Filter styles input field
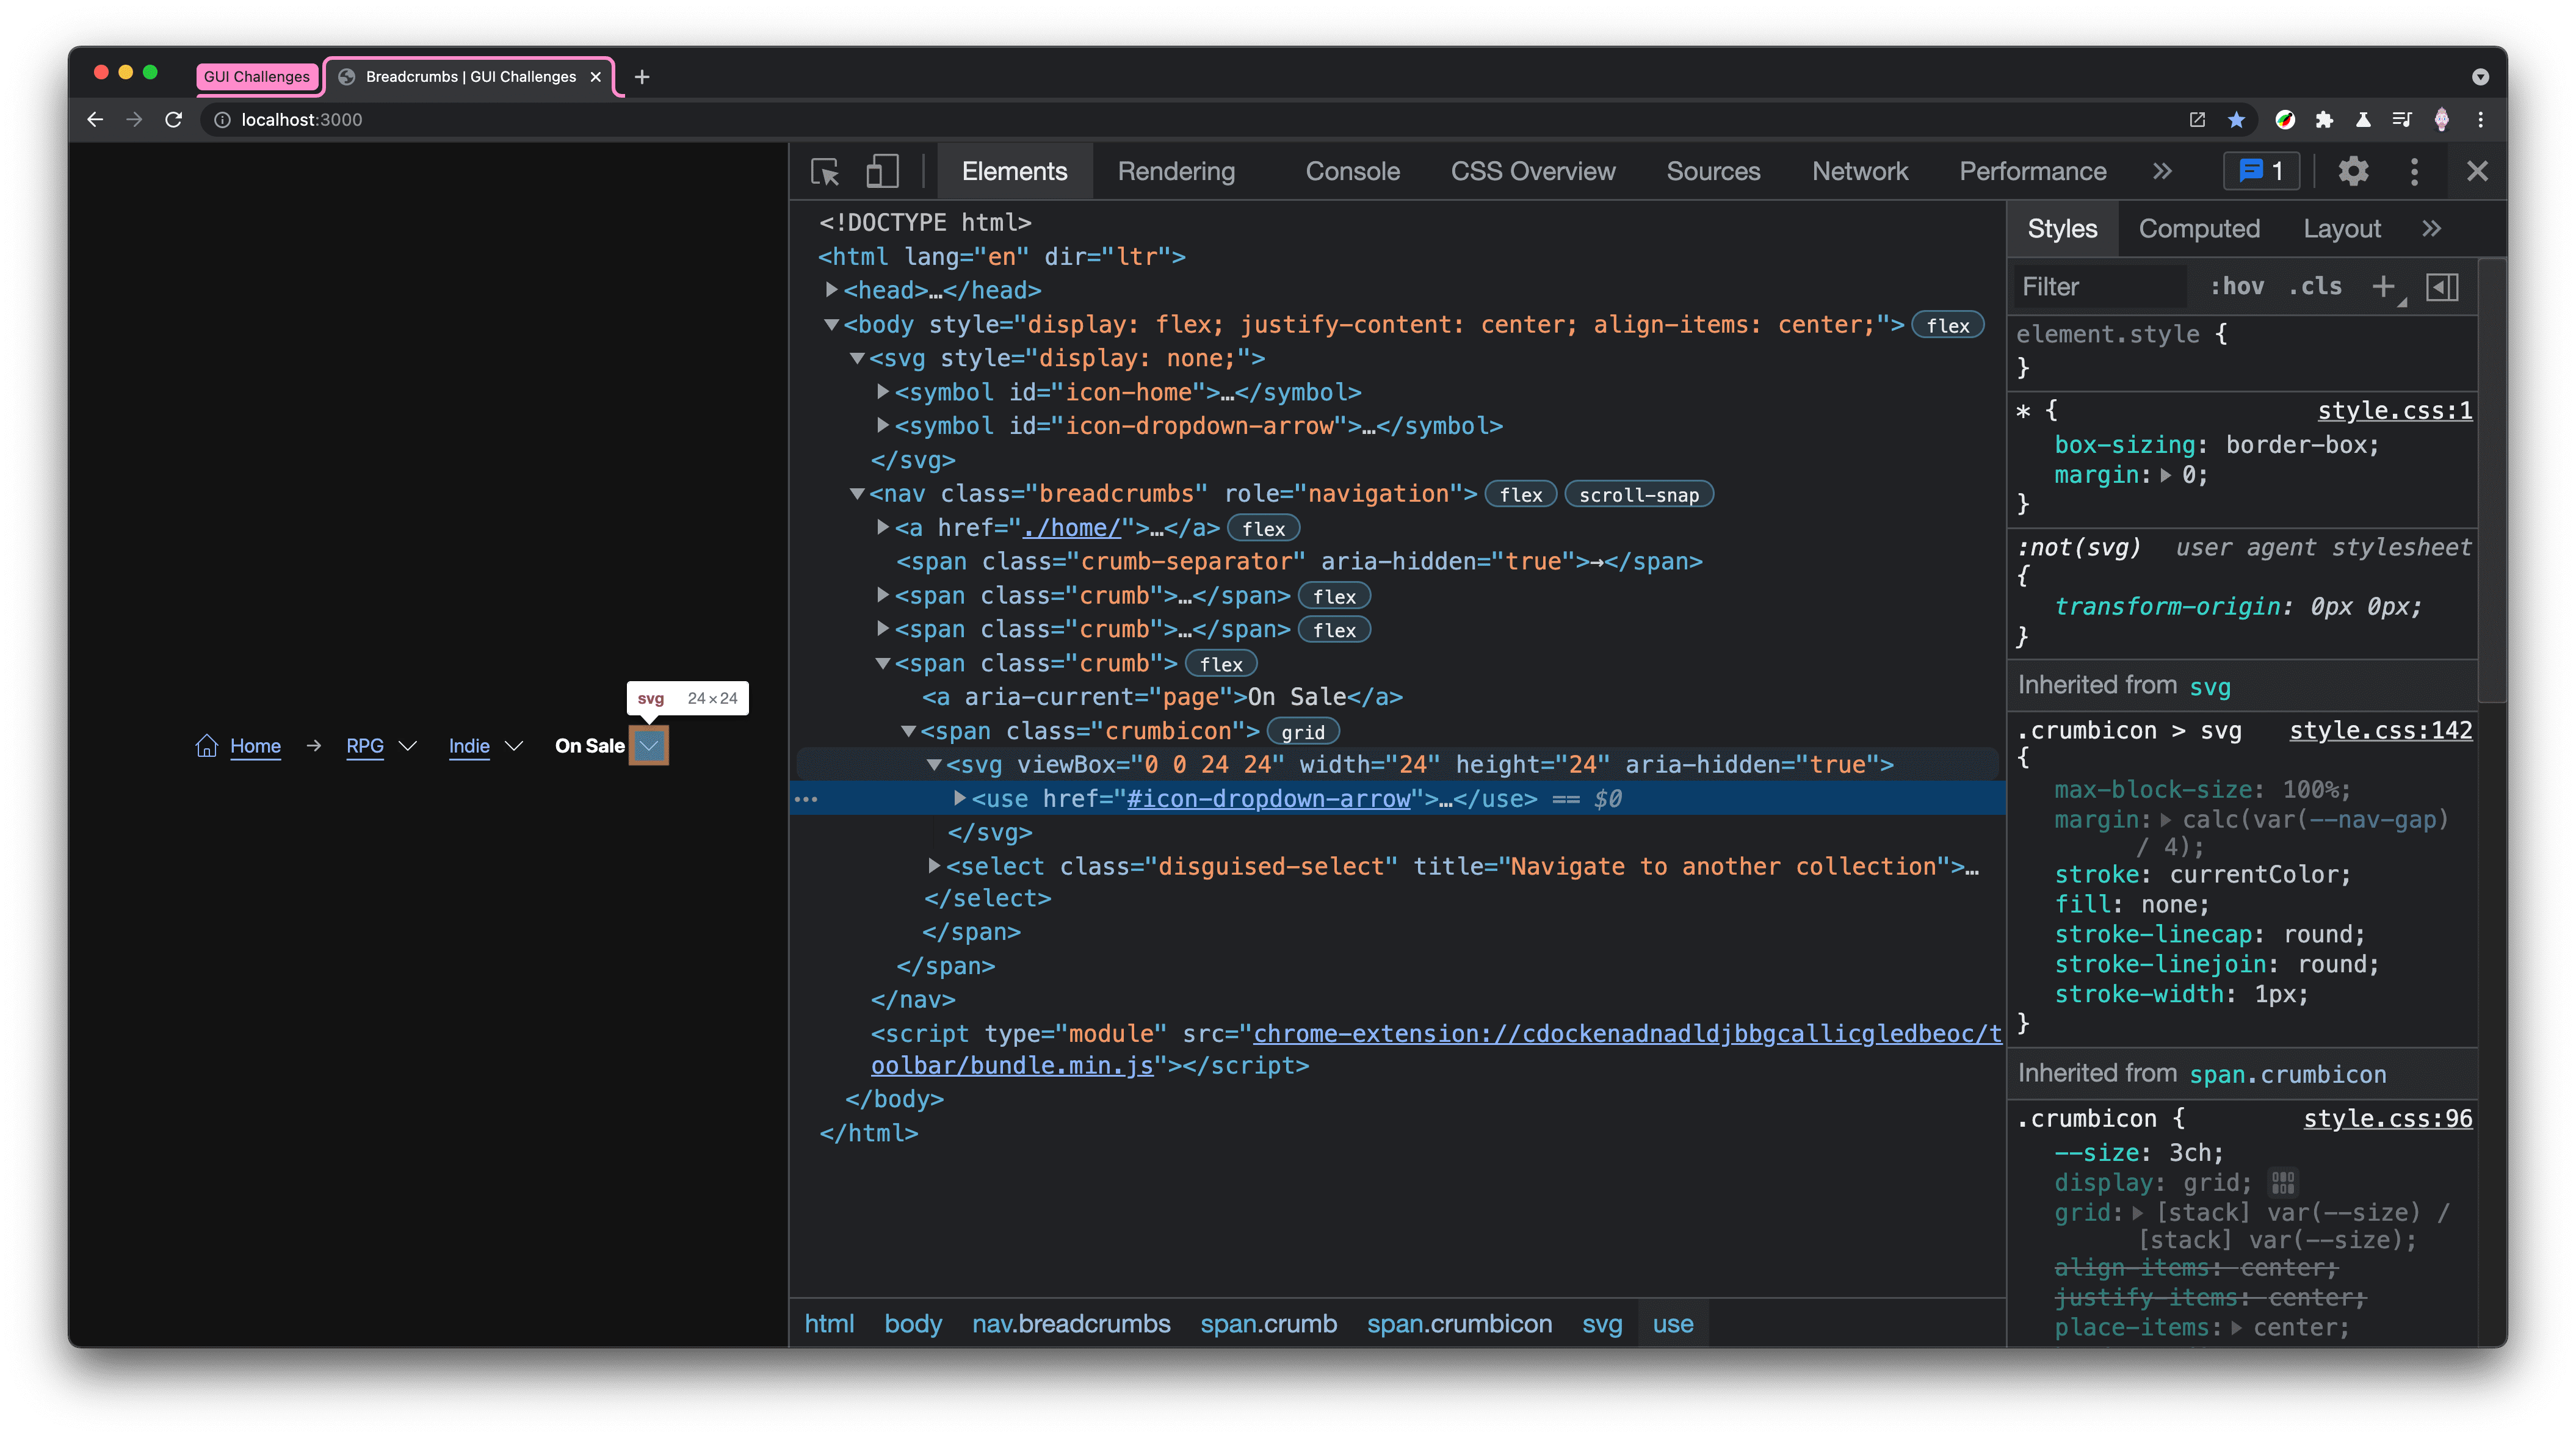The width and height of the screenshot is (2576, 1438). 2098,285
